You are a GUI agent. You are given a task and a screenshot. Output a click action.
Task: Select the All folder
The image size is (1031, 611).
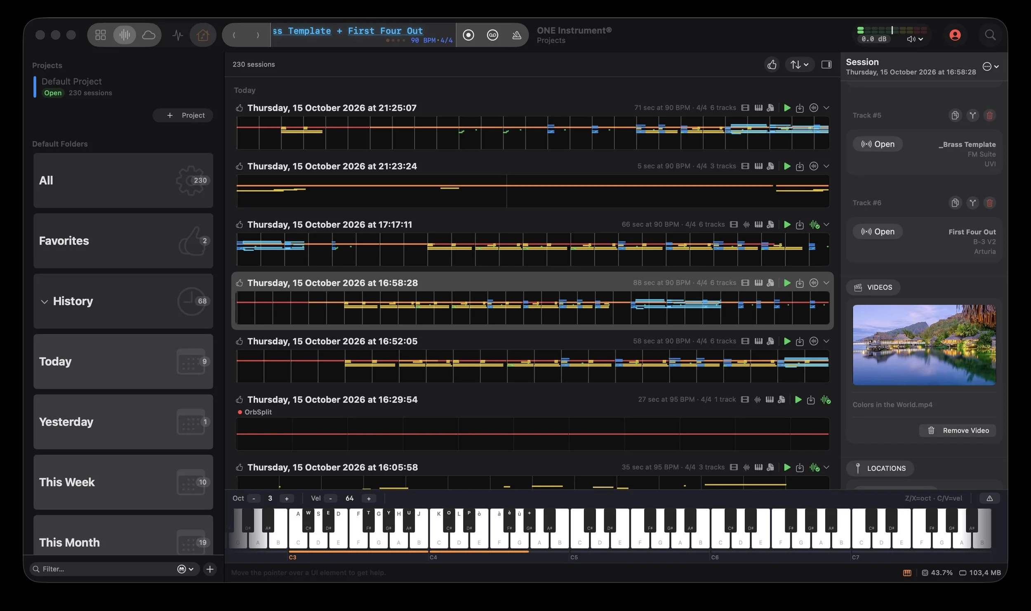pos(123,180)
